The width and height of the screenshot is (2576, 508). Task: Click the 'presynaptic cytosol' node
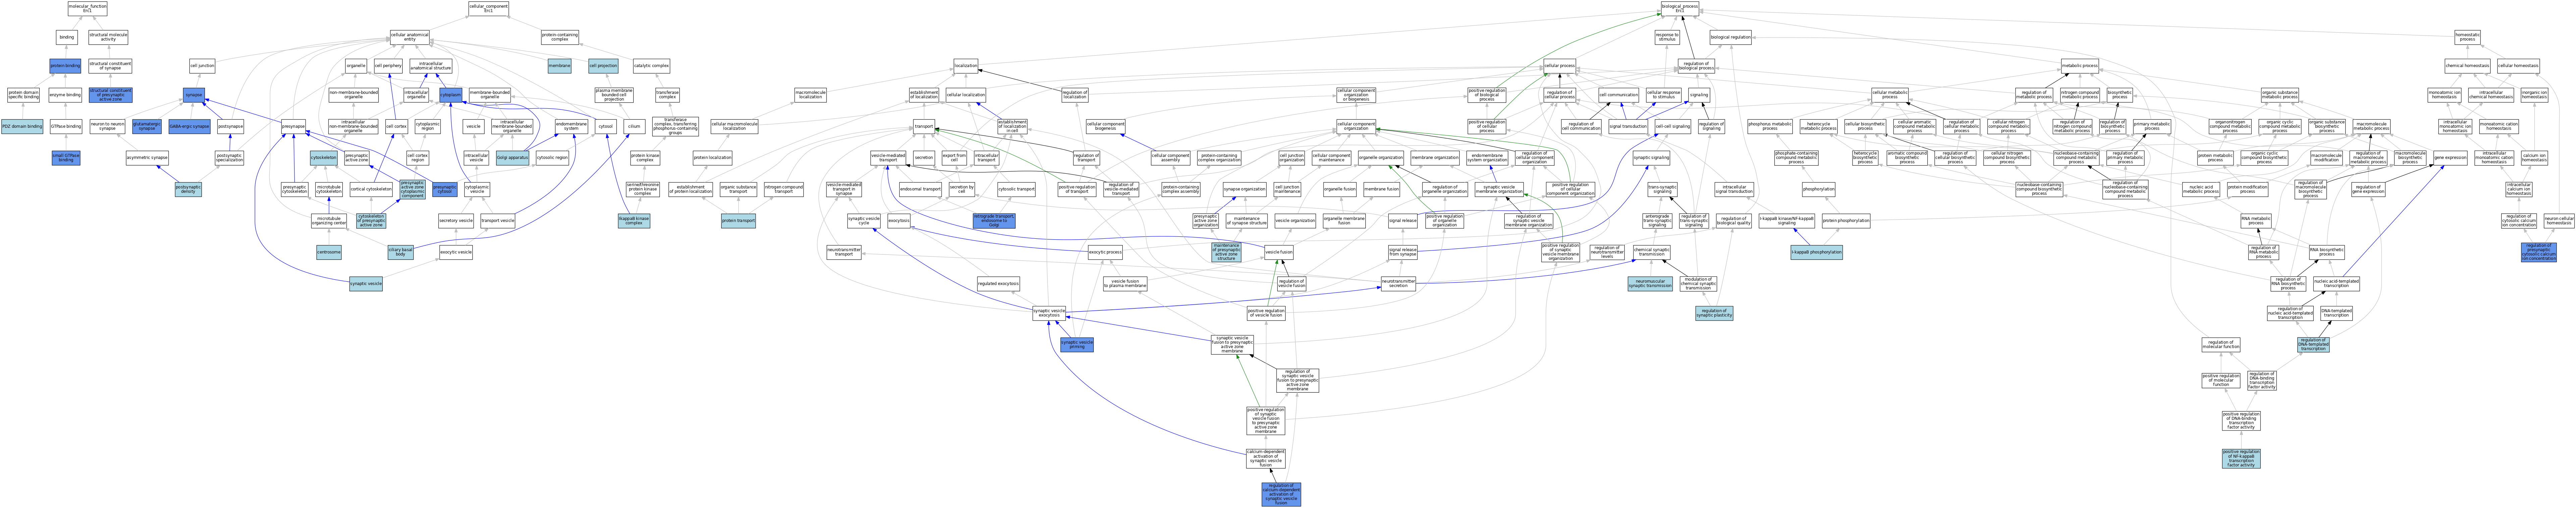coord(445,189)
